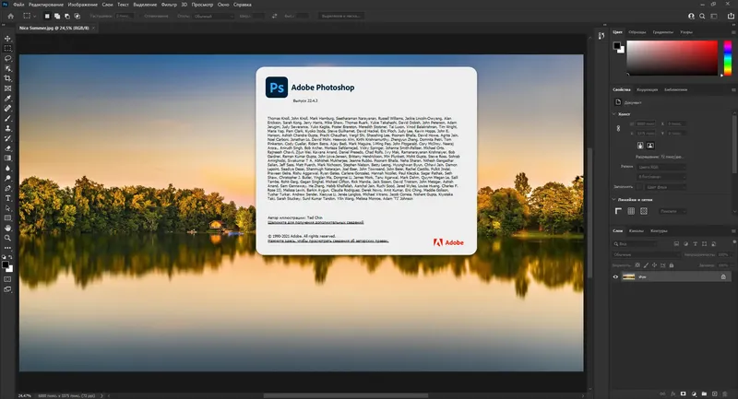The image size is (738, 399).
Task: Click the History panel collapsed icon
Action: pos(601,36)
